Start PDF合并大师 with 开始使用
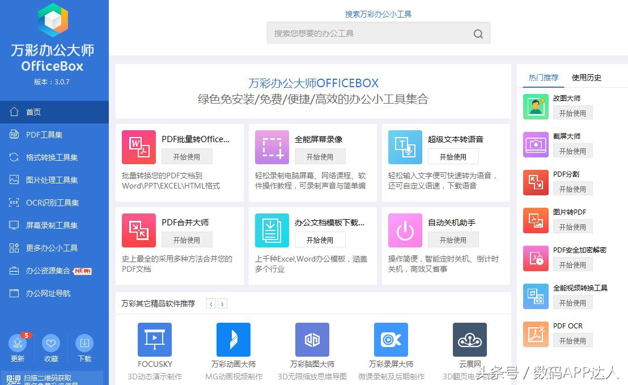628x385 pixels. pyautogui.click(x=186, y=240)
